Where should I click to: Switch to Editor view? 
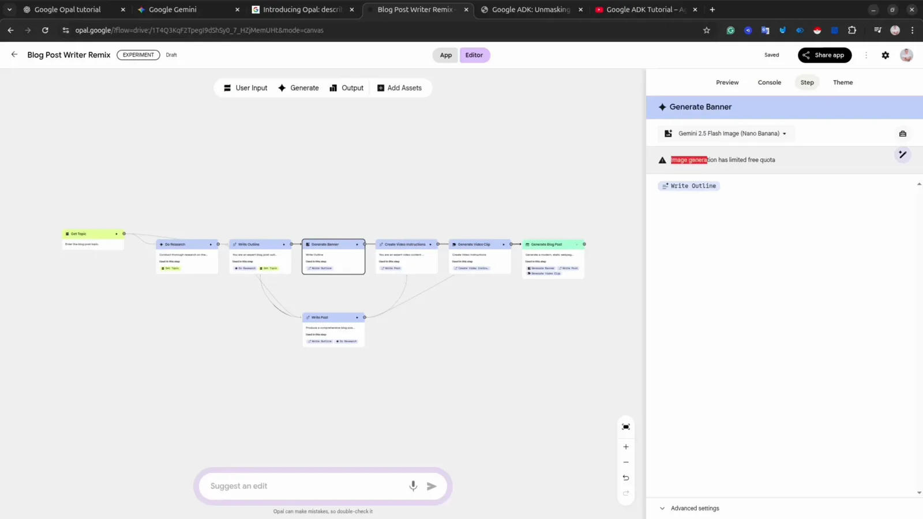pos(474,55)
